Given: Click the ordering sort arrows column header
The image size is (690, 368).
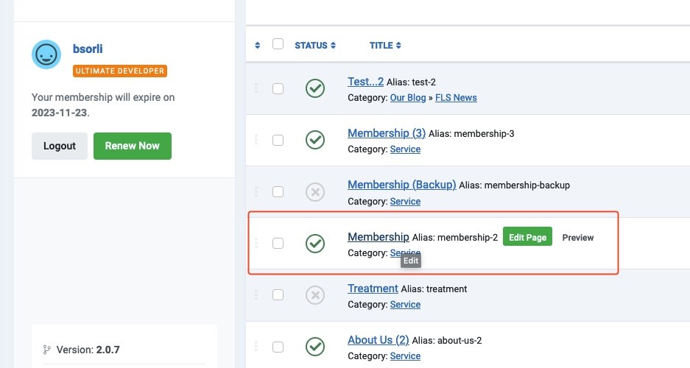Looking at the screenshot, I should 257,46.
